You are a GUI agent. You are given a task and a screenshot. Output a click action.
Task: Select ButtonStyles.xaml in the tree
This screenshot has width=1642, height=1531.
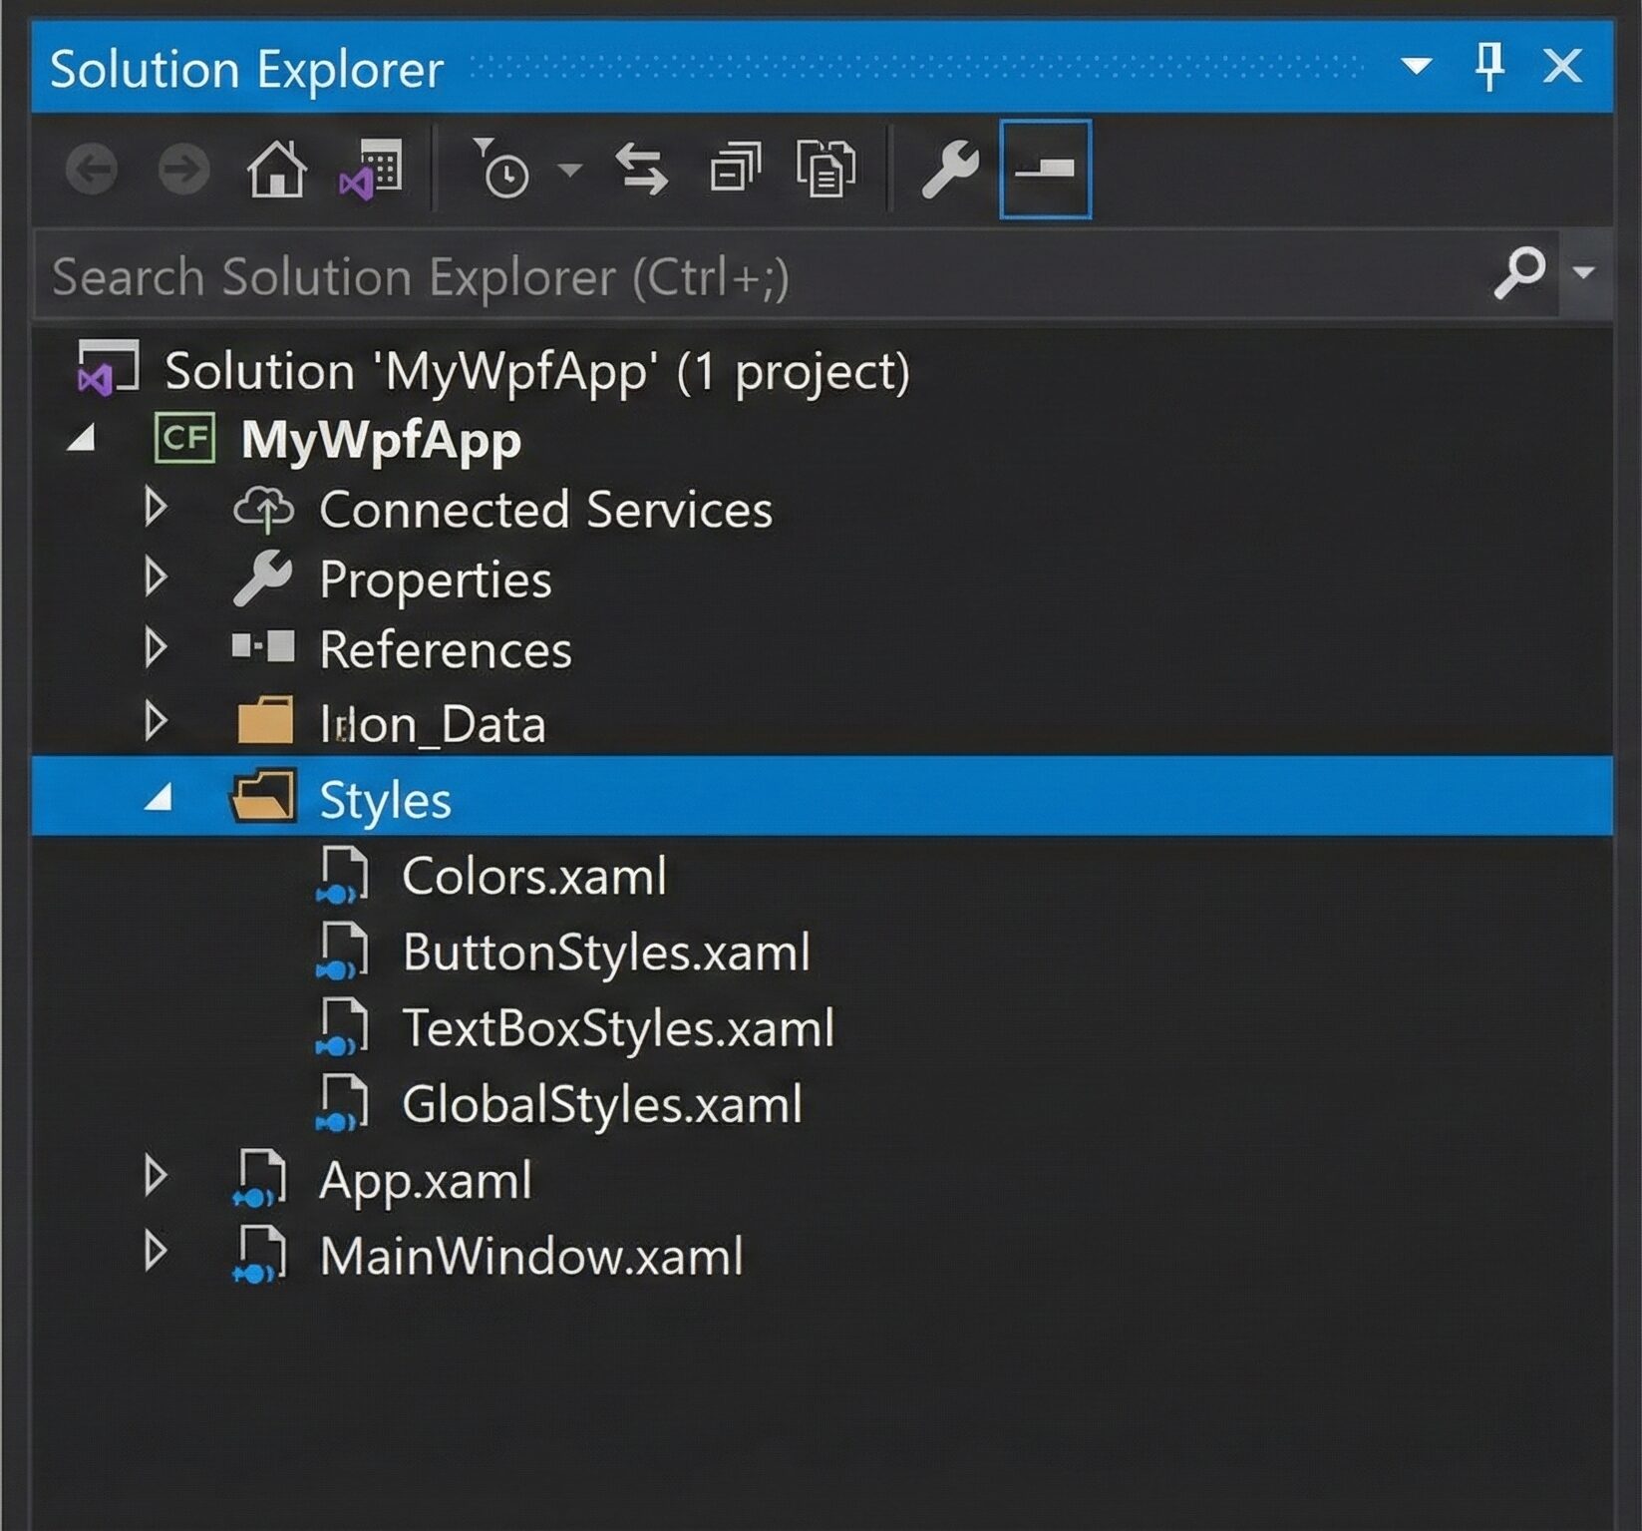(606, 954)
